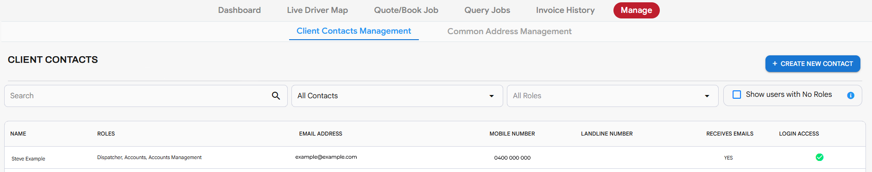Select Client Contacts Management tab
The image size is (872, 172).
click(354, 31)
